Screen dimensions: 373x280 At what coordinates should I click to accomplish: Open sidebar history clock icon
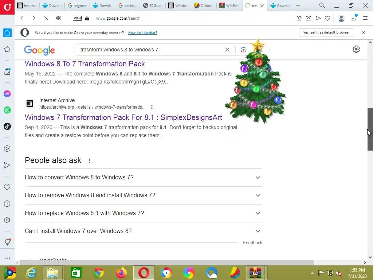click(x=7, y=203)
